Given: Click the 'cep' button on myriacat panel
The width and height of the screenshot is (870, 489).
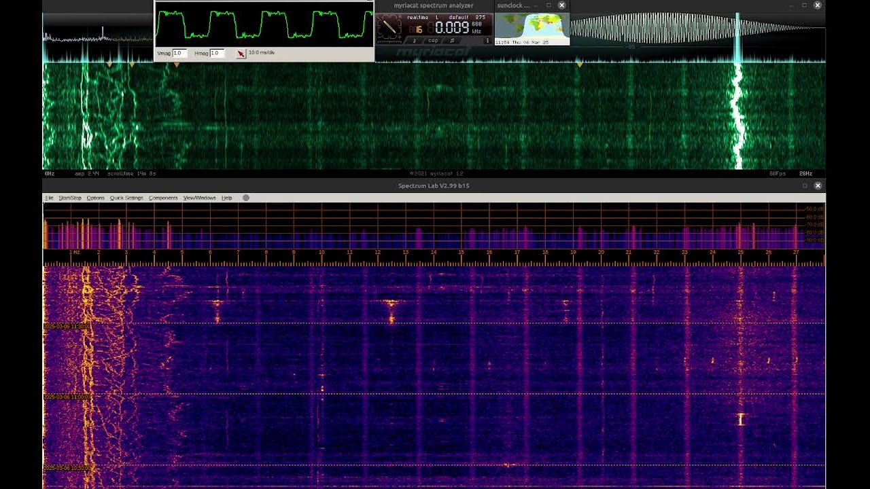Looking at the screenshot, I should point(433,41).
